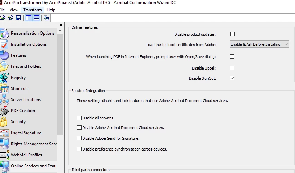Select Online Services and Features section
The width and height of the screenshot is (295, 173).
34,166
